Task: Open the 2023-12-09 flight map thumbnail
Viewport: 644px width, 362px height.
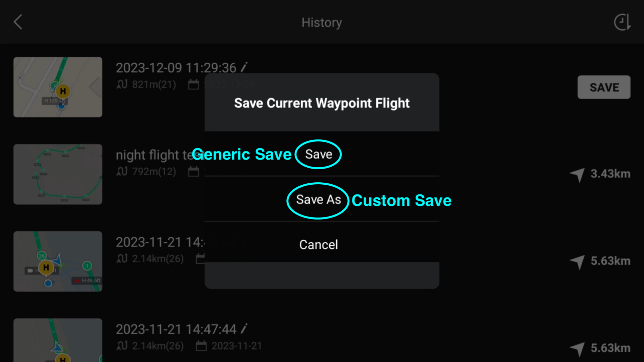Action: tap(58, 87)
